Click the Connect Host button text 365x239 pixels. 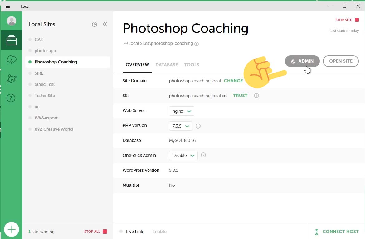coord(340,232)
